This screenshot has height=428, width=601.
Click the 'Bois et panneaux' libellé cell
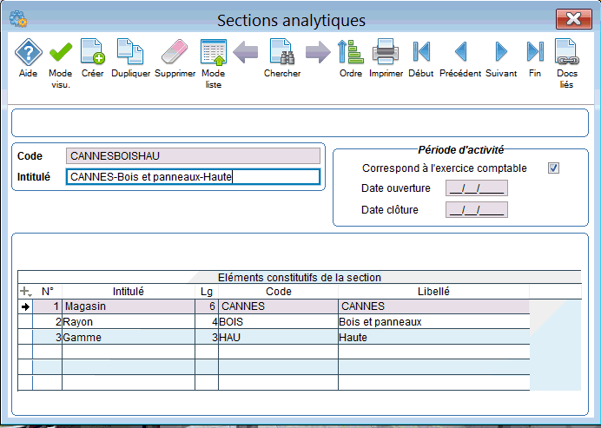click(x=434, y=322)
